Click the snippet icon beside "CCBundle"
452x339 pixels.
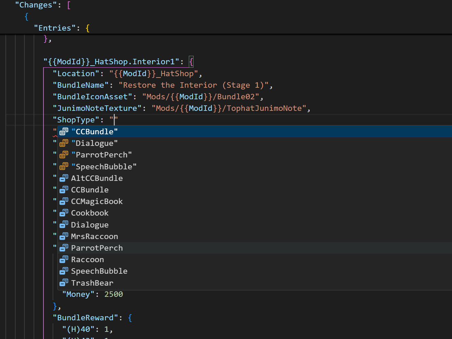(x=64, y=131)
